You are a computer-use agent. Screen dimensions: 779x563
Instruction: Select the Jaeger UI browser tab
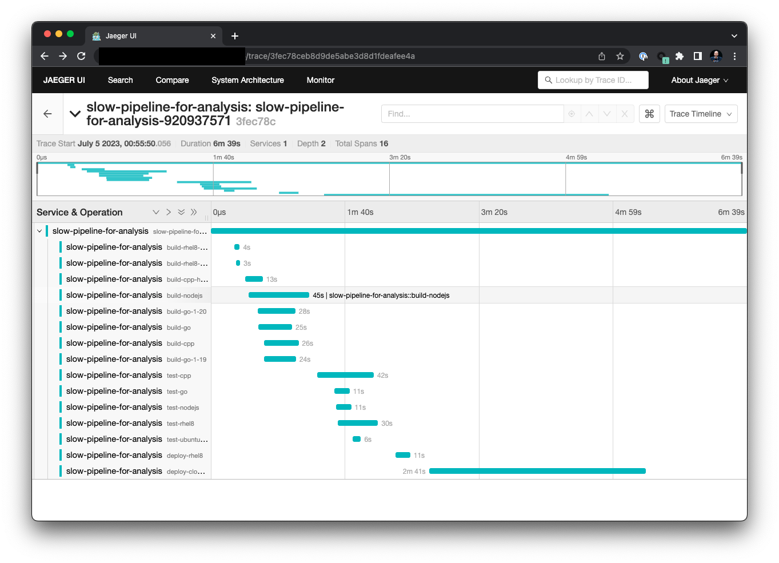154,36
